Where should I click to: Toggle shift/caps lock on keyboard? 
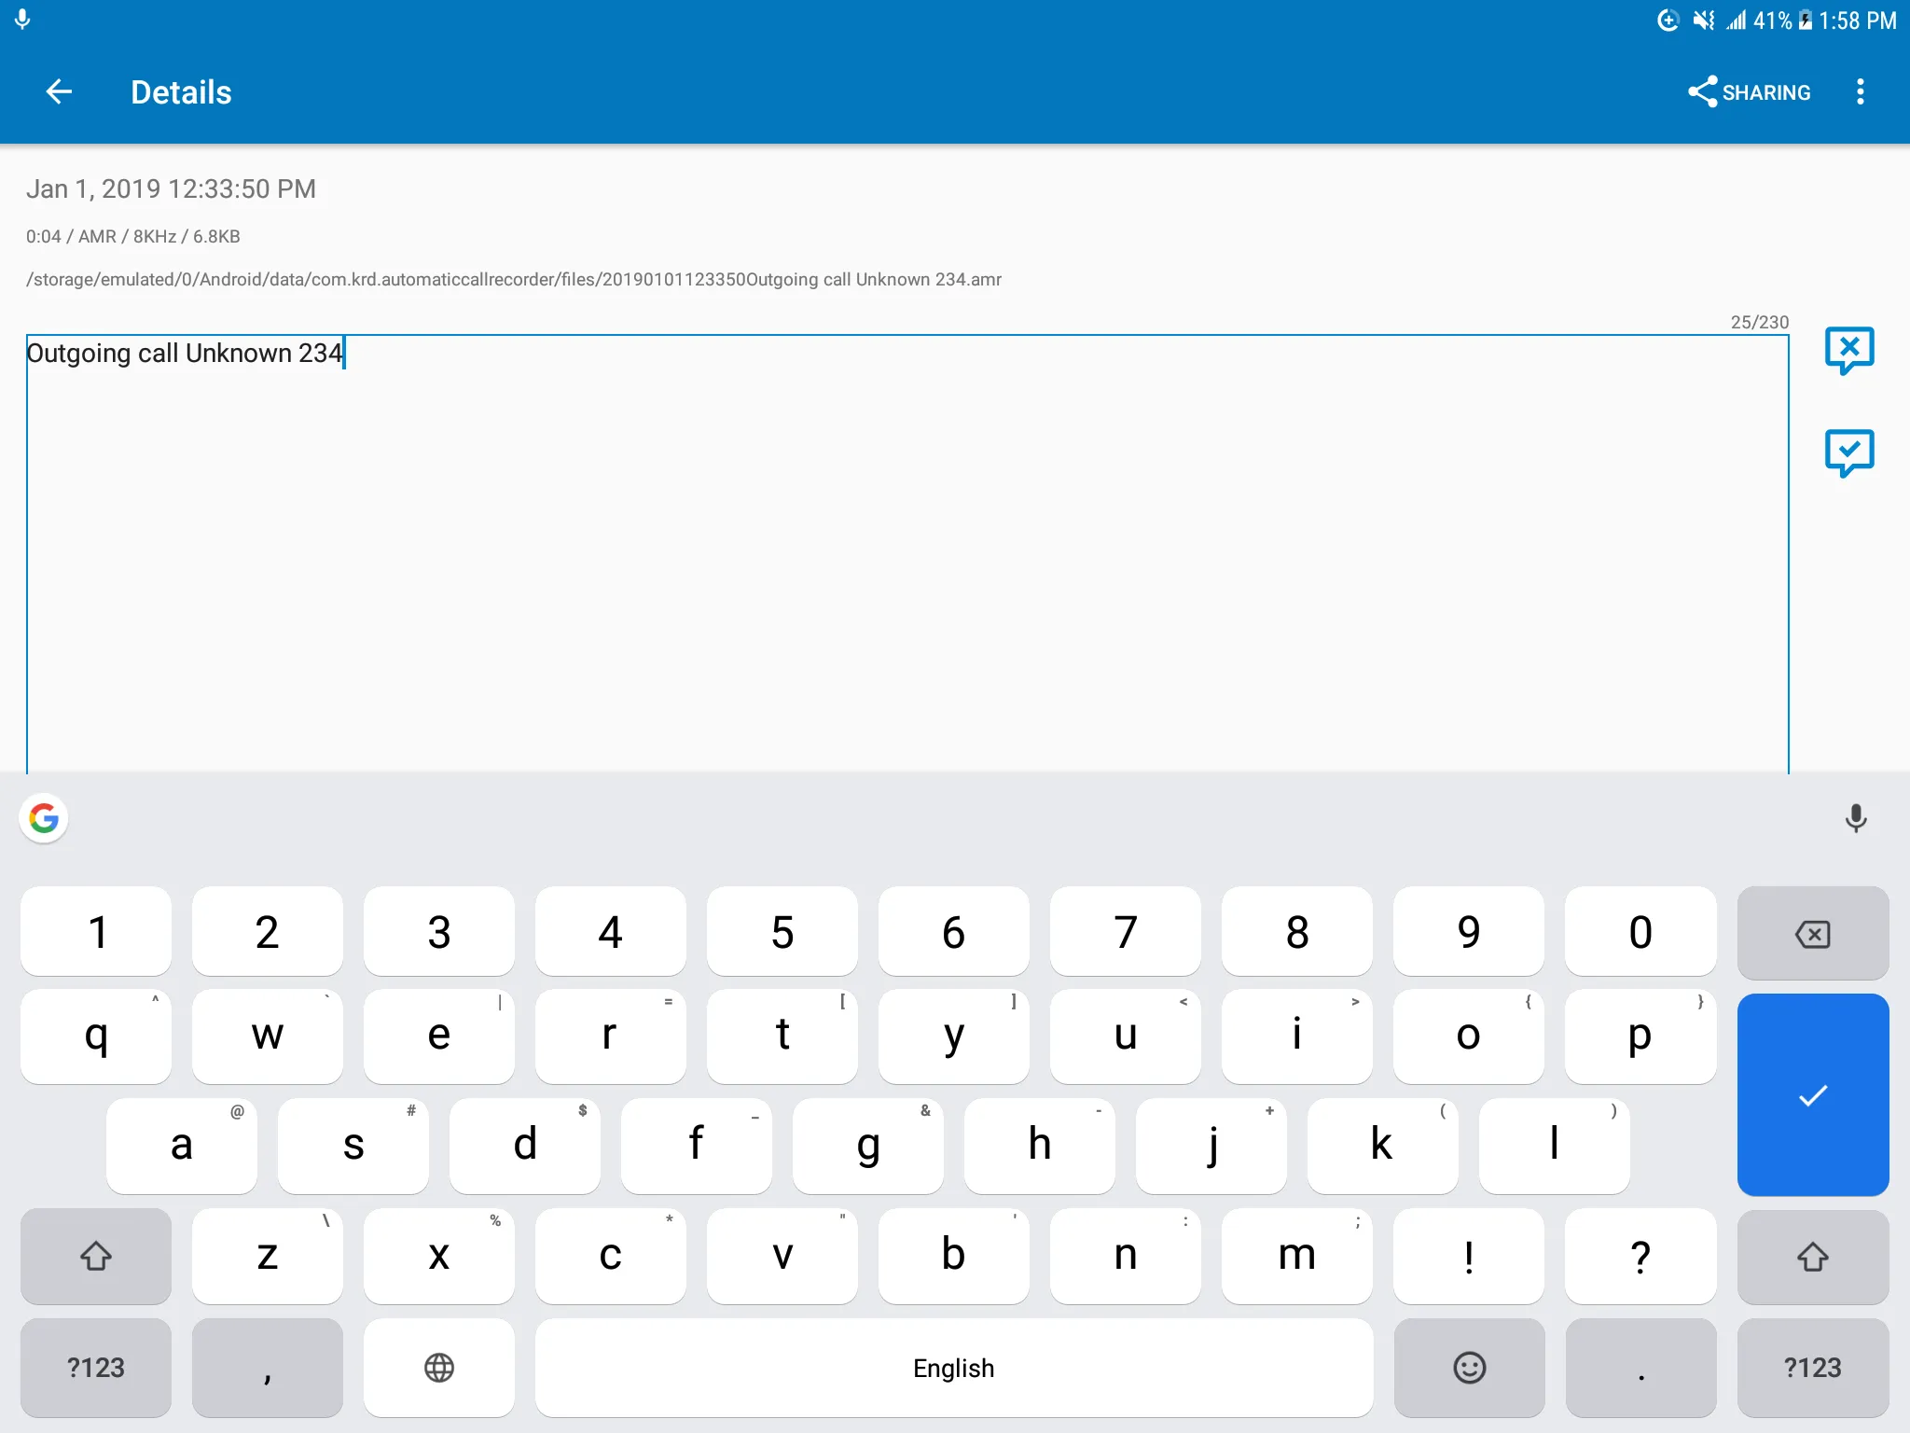[96, 1256]
